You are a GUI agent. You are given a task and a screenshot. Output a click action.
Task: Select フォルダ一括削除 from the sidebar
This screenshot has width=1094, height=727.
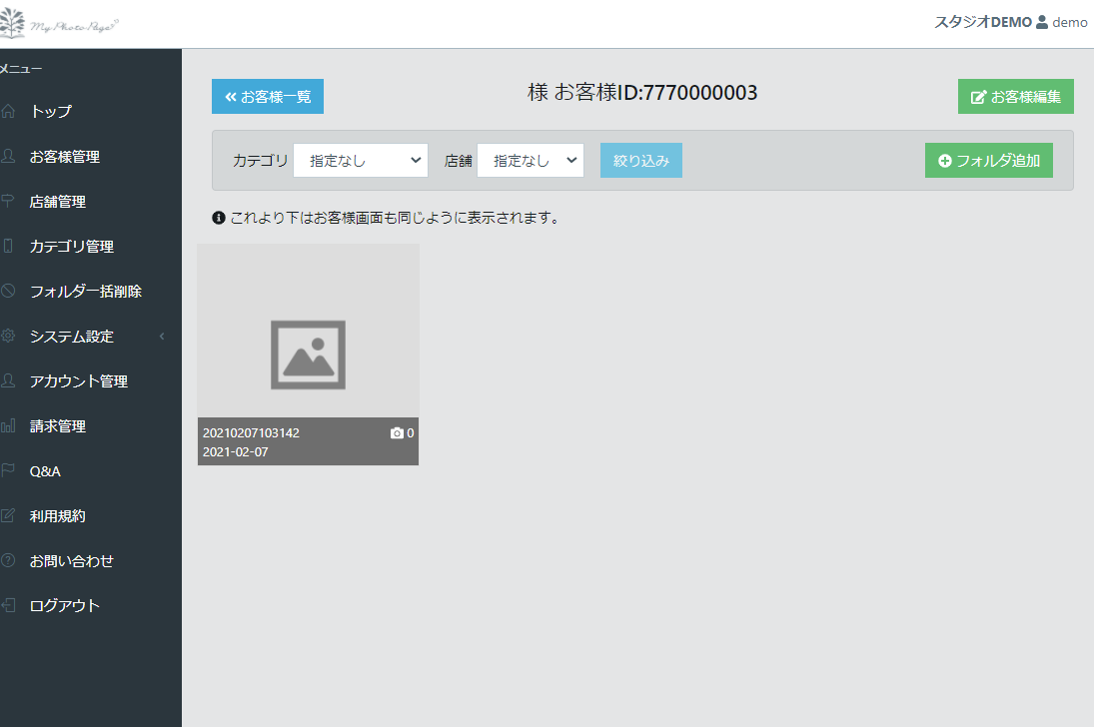click(86, 292)
